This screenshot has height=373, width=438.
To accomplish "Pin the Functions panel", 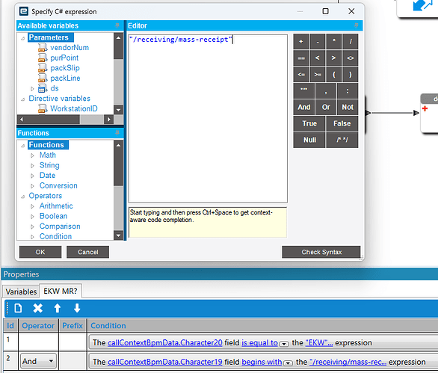I will [117, 133].
